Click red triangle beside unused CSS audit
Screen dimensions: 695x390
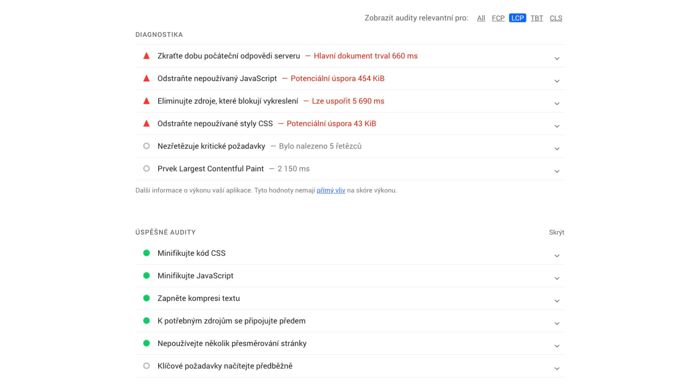(x=146, y=123)
